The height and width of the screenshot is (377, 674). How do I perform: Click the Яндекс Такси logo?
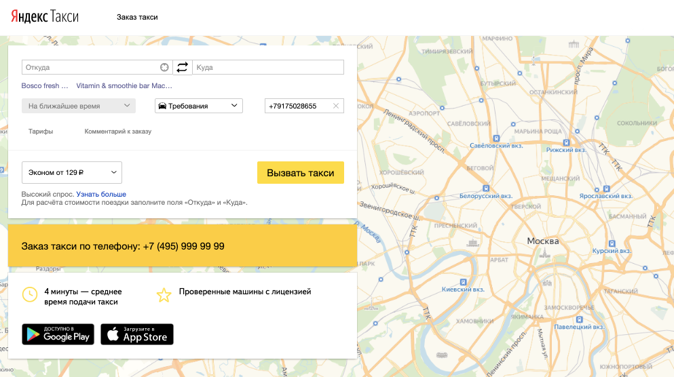[x=45, y=16]
